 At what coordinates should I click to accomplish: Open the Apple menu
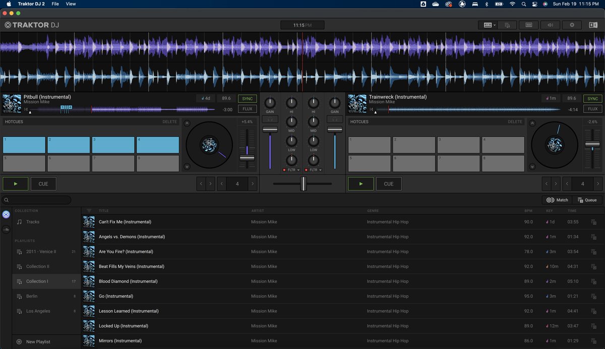click(x=8, y=4)
